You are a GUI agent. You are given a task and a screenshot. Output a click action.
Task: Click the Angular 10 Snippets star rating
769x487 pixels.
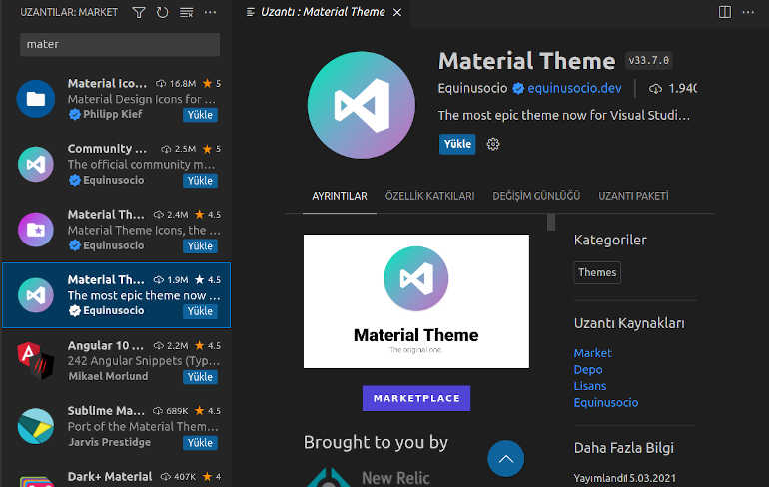208,346
